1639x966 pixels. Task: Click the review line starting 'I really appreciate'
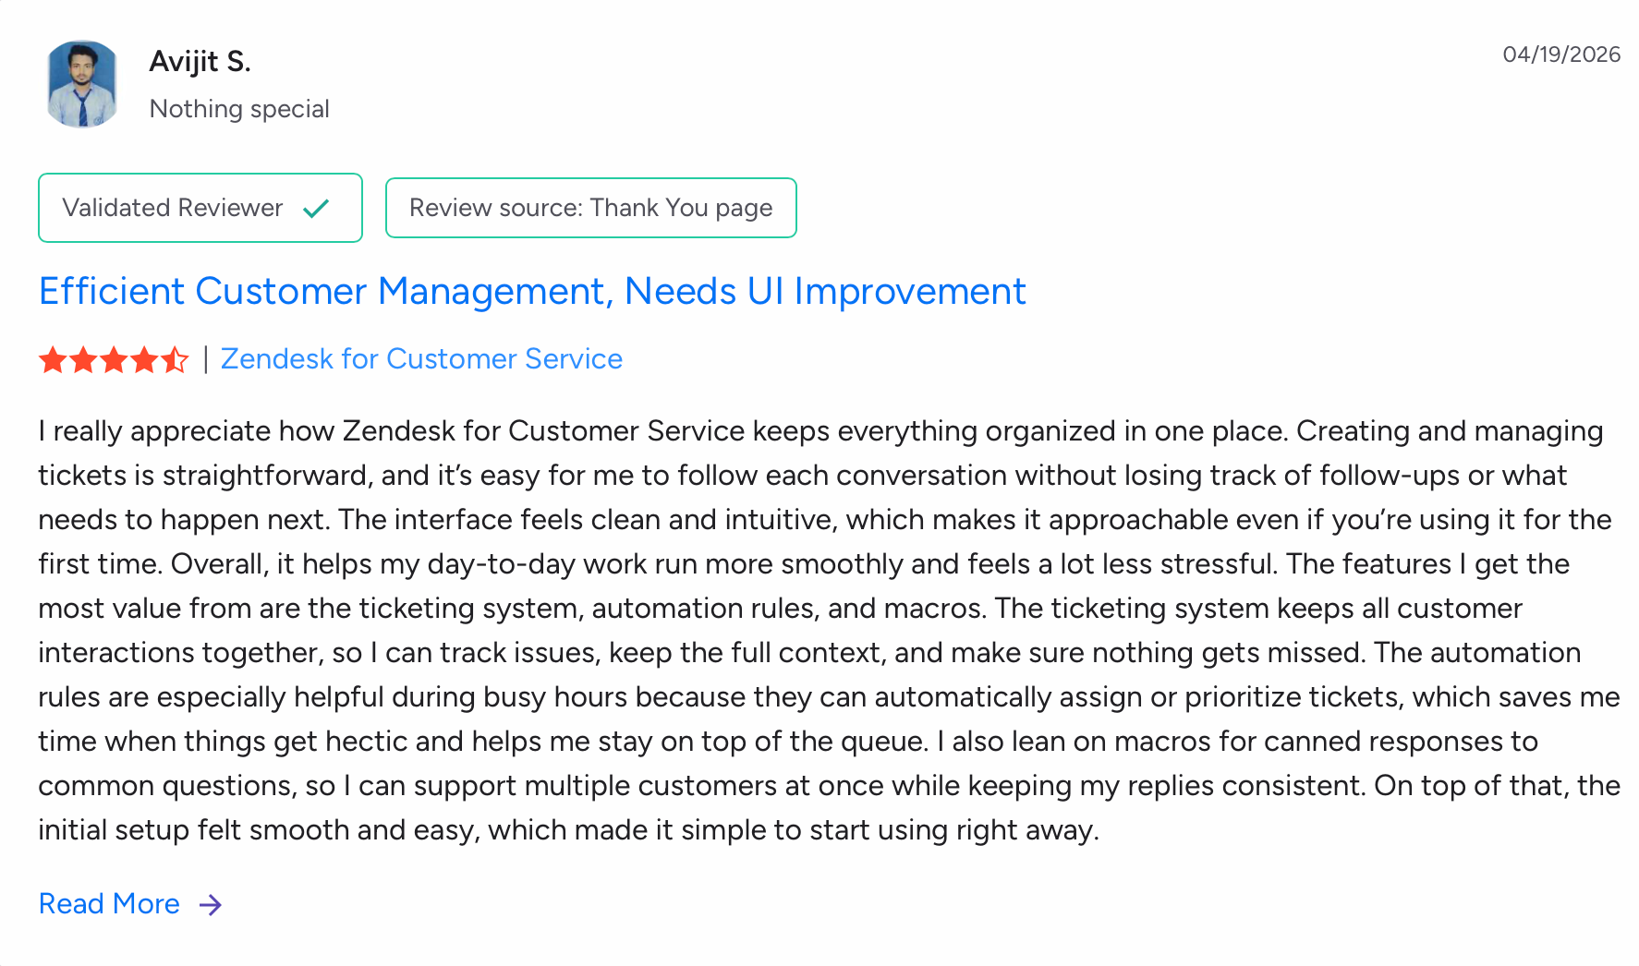[x=819, y=431]
